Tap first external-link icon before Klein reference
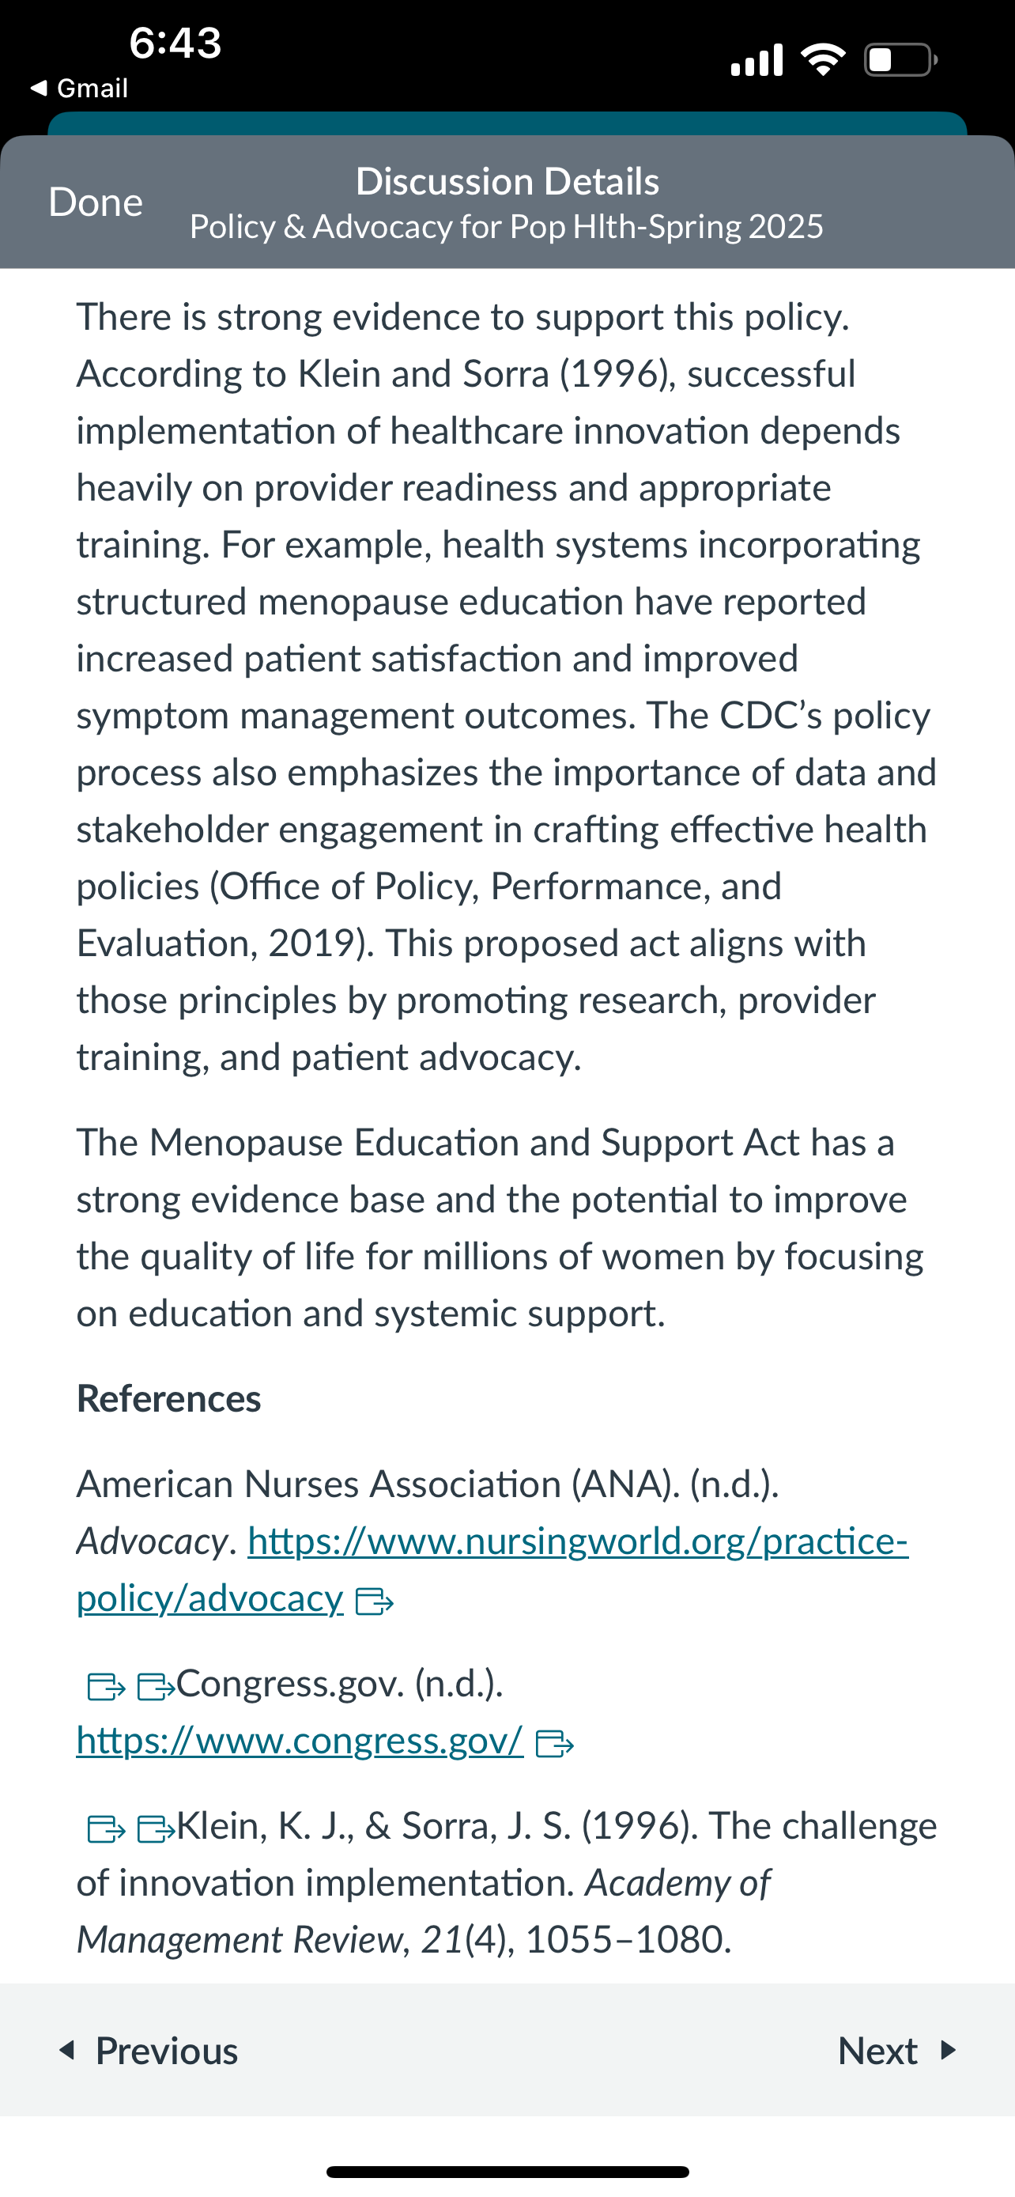 pos(107,1828)
